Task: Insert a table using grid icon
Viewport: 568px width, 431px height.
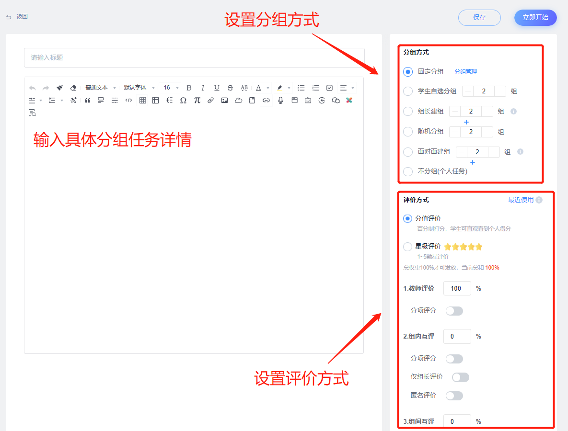Action: 142,100
